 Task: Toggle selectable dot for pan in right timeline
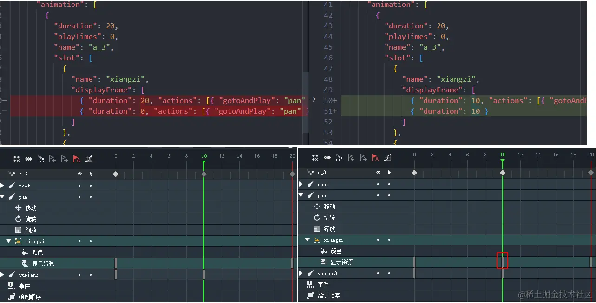(x=389, y=195)
